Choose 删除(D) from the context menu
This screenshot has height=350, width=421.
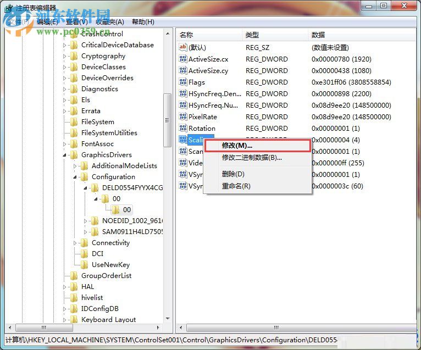point(257,174)
